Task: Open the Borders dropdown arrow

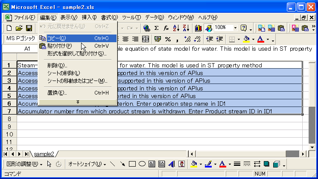Action: point(239,39)
